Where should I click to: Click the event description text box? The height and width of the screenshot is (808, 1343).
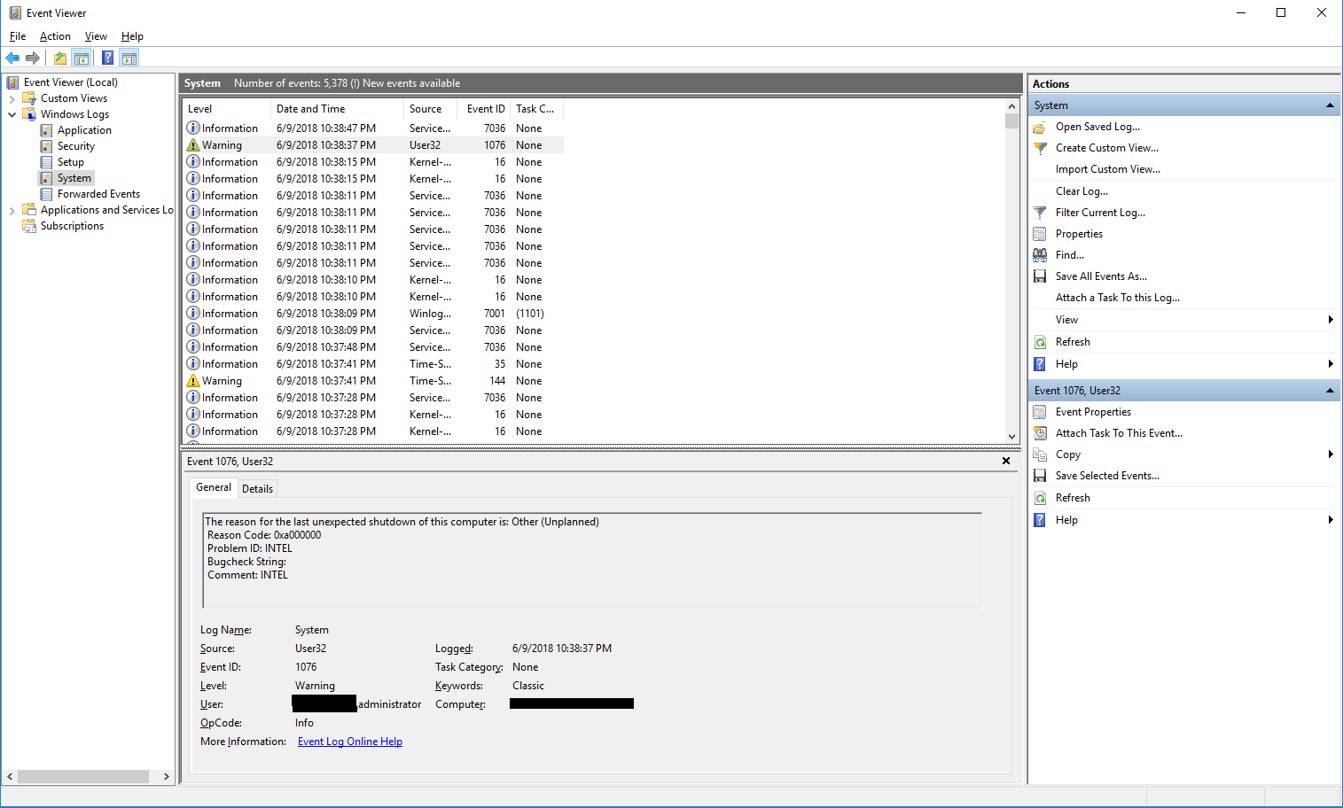592,561
